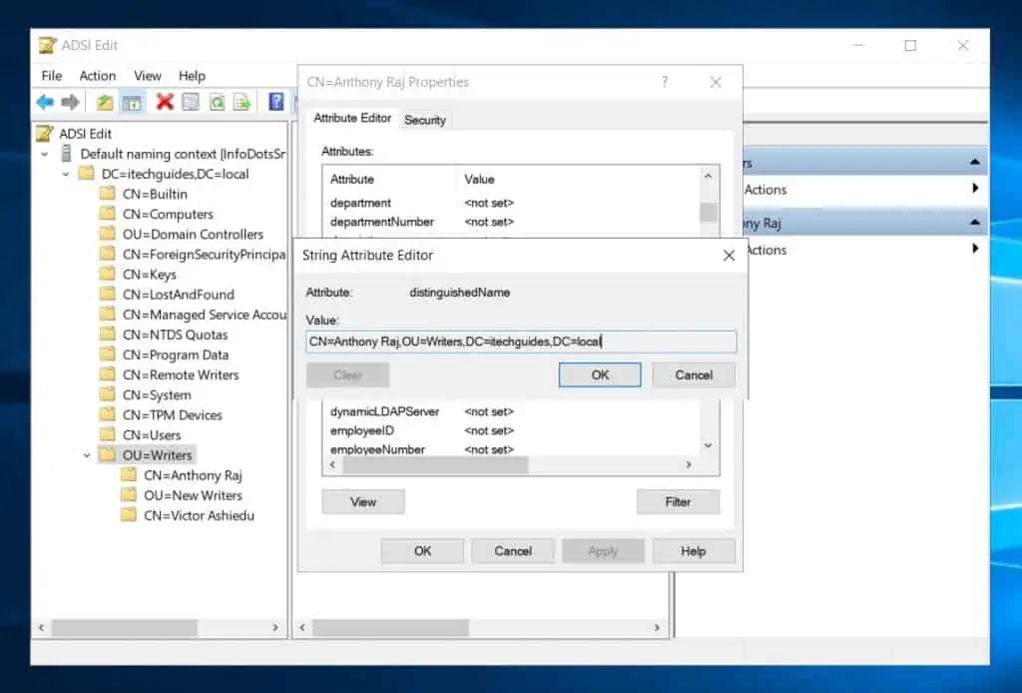Click the folder icon beside CN=Users

pos(108,434)
